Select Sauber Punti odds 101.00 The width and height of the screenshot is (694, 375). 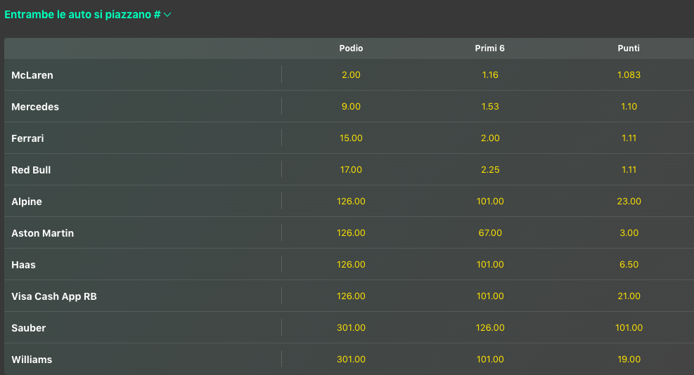629,328
